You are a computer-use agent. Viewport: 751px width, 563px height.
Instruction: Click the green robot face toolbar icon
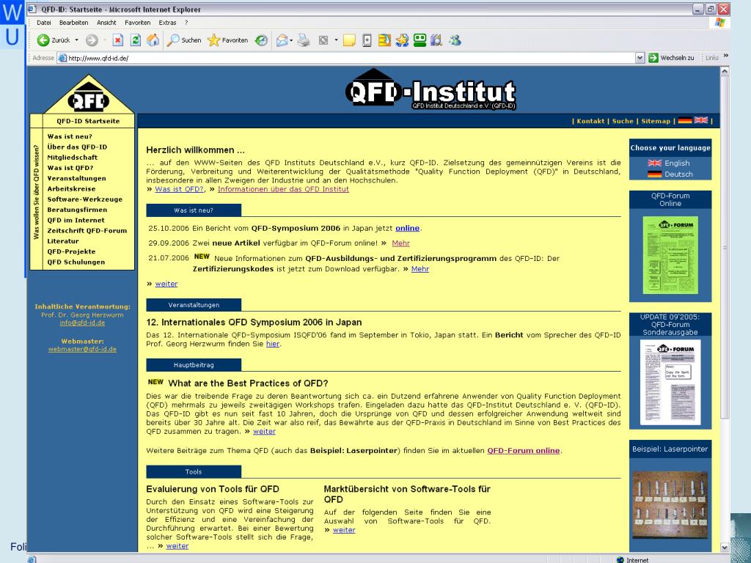tap(420, 40)
